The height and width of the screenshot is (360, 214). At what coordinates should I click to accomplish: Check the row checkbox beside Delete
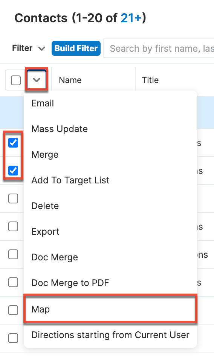coord(13,198)
